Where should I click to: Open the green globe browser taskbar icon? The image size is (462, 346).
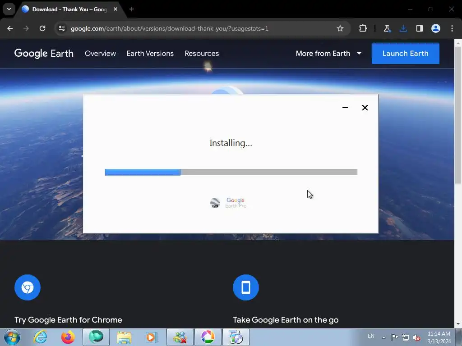pos(96,337)
